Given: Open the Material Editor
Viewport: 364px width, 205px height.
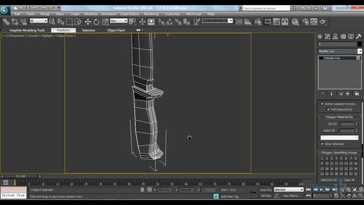Looking at the screenshot, I should pyautogui.click(x=295, y=22).
